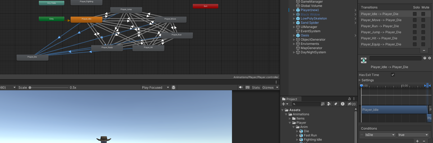
Task: Open the Gizmos dropdown arrow
Action: click(x=277, y=87)
